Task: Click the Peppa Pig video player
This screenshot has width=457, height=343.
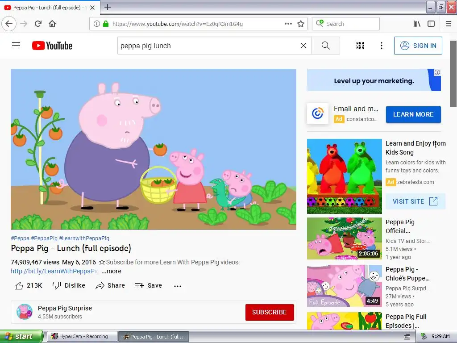Action: click(x=154, y=149)
